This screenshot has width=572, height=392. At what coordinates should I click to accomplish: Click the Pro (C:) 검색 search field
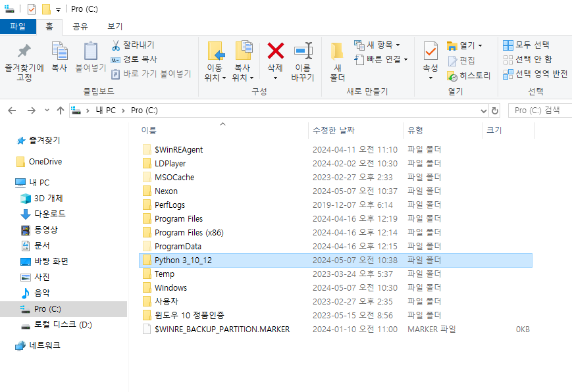pyautogui.click(x=540, y=110)
